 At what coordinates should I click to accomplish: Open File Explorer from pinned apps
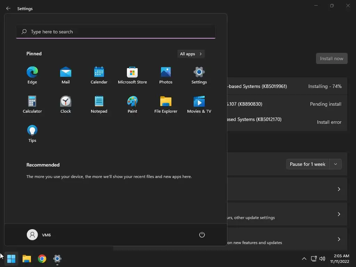click(x=166, y=105)
